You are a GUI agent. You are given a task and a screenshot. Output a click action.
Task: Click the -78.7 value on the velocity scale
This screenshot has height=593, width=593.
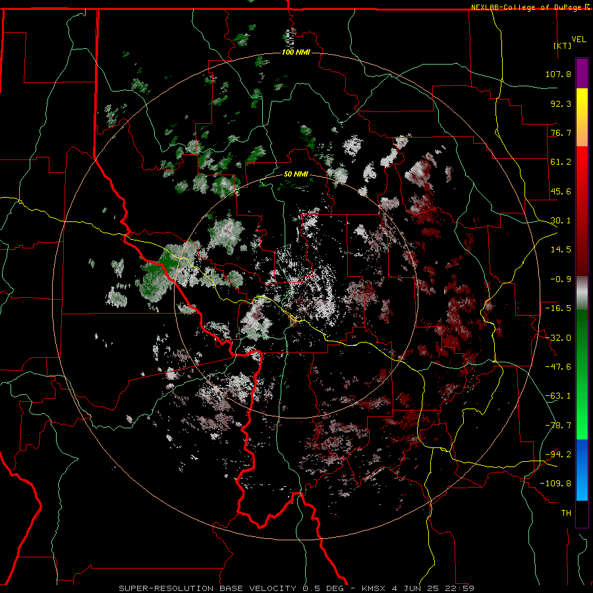558,426
